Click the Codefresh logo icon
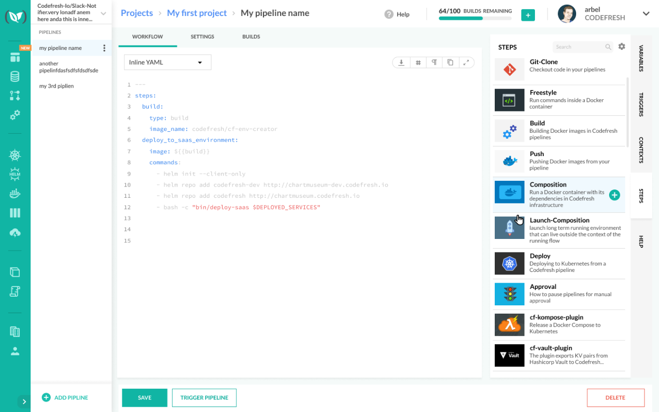 point(15,17)
